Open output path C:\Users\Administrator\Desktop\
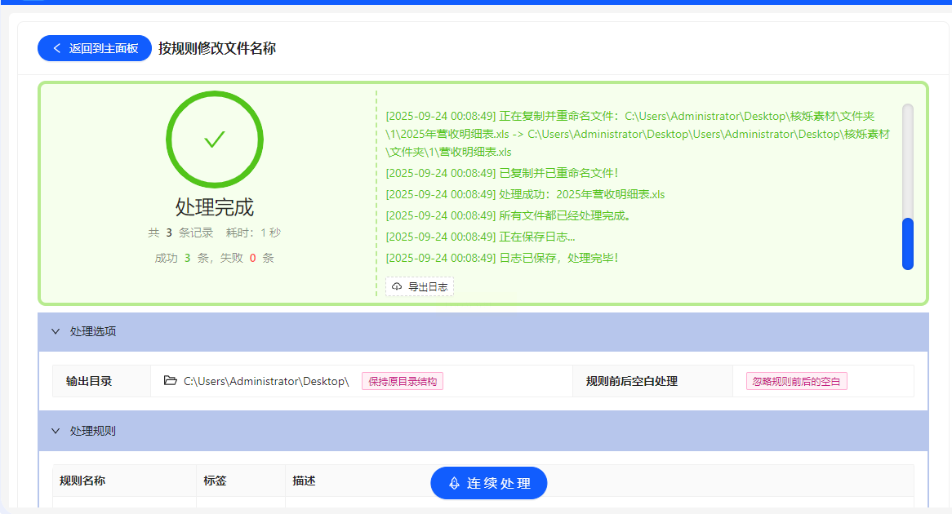 click(x=266, y=381)
